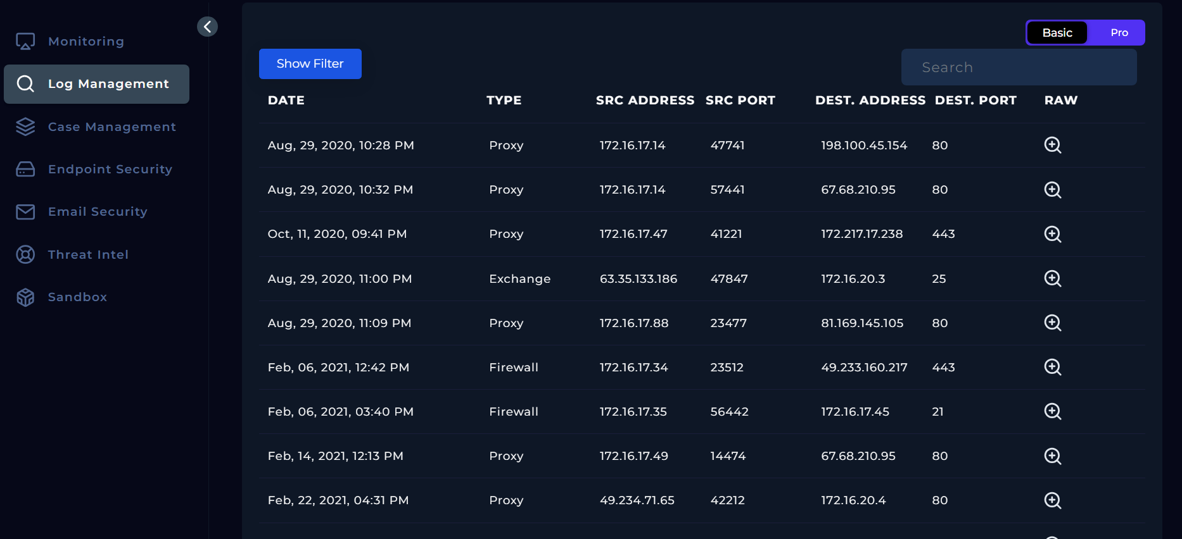Open raw log for the 198.100.45.154 row

point(1052,145)
